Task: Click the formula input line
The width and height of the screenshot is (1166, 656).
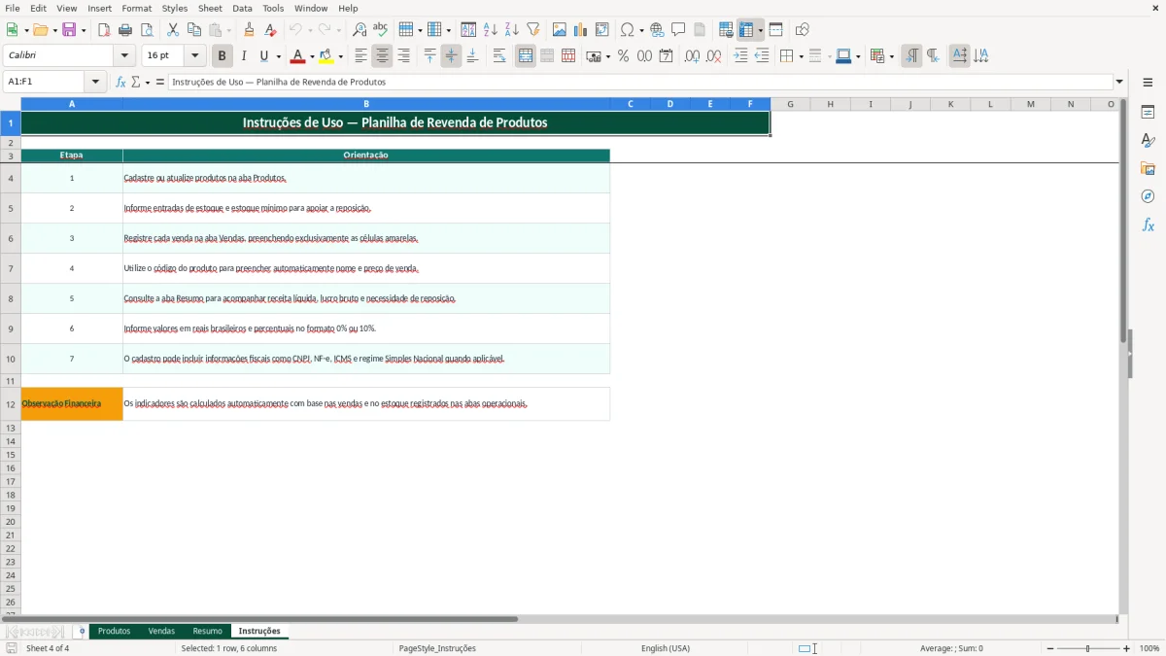Action: 639,82
